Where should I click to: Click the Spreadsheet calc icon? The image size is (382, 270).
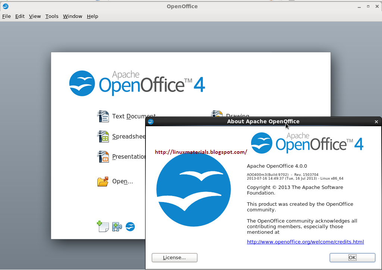coord(103,136)
